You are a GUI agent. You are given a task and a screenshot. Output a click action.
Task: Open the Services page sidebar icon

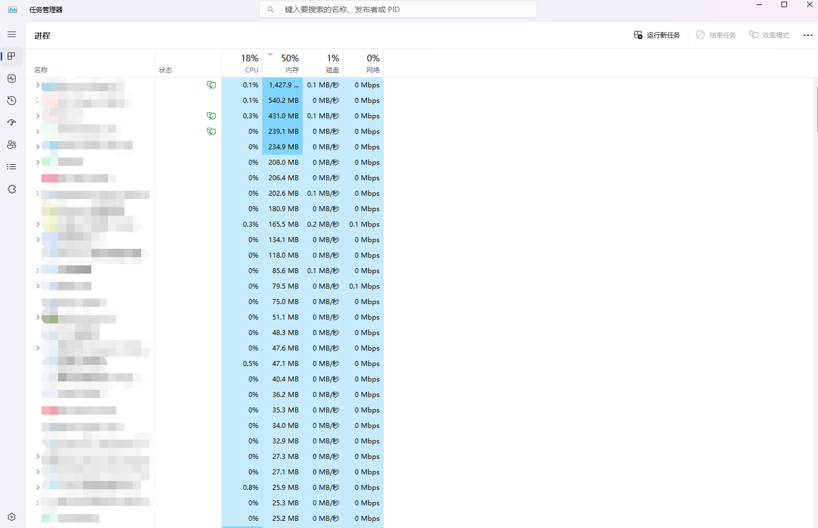tap(12, 189)
